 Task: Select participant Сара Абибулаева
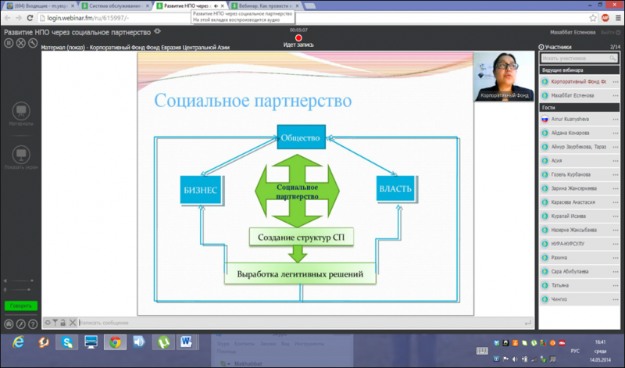(x=579, y=272)
